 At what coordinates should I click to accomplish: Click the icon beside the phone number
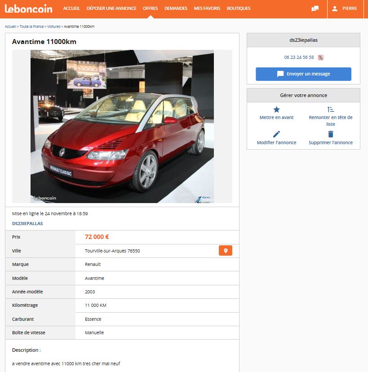[x=321, y=58]
